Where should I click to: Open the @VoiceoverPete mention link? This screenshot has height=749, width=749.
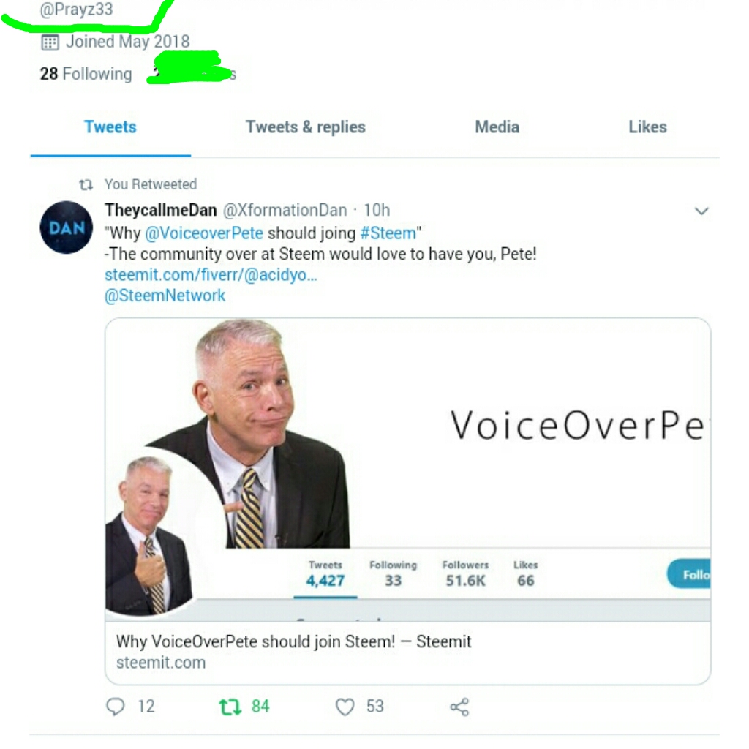click(204, 233)
